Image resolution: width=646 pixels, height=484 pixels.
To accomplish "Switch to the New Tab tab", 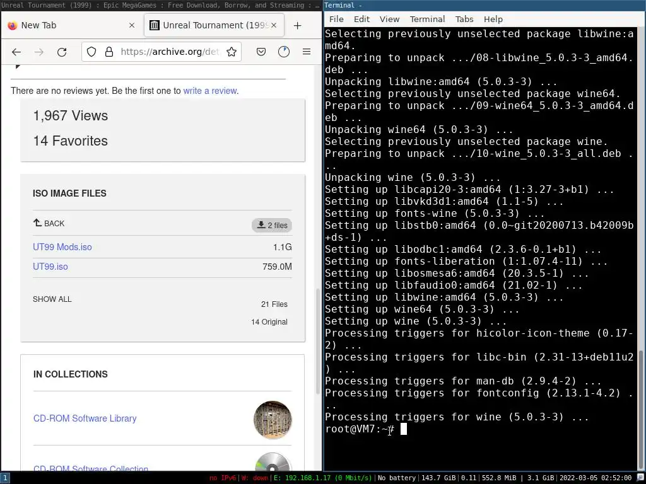I will [71, 25].
